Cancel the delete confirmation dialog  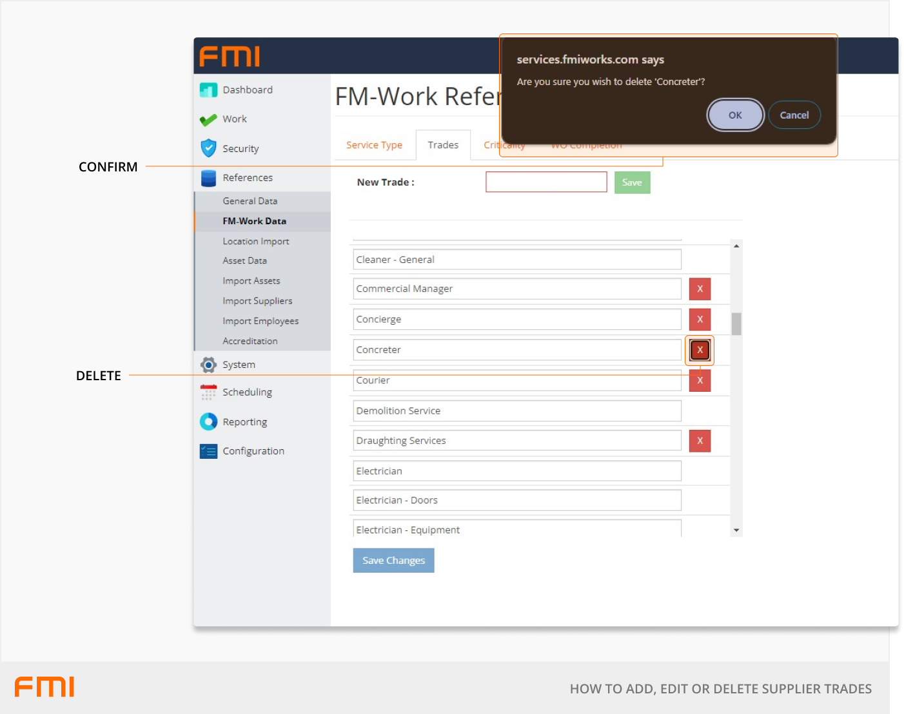point(794,115)
